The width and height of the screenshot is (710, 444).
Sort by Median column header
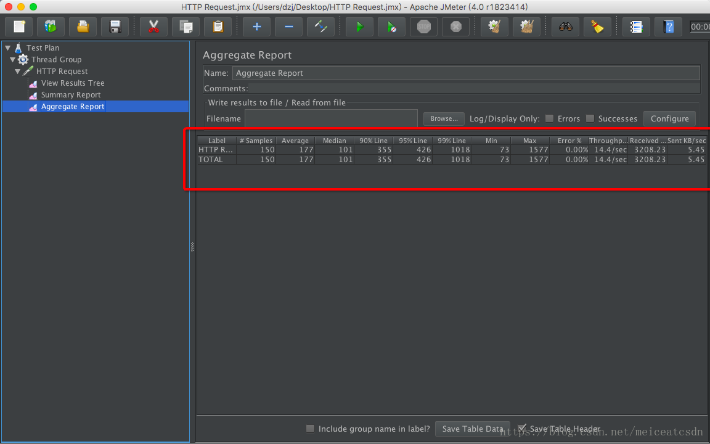pos(334,141)
